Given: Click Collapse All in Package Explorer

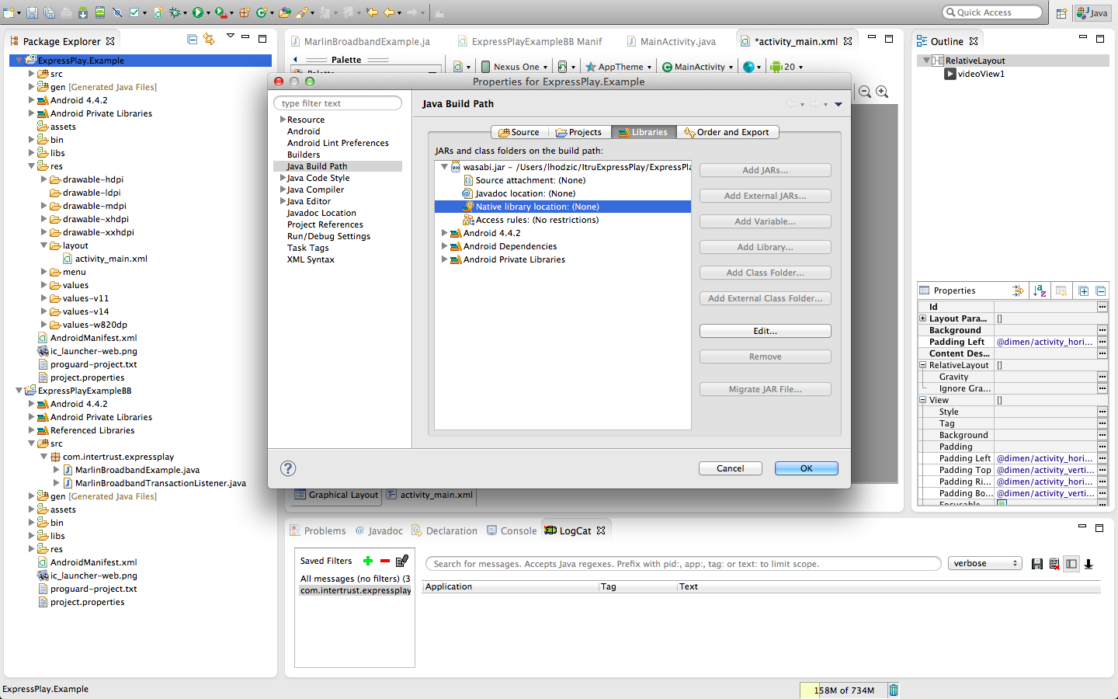Looking at the screenshot, I should coord(192,39).
